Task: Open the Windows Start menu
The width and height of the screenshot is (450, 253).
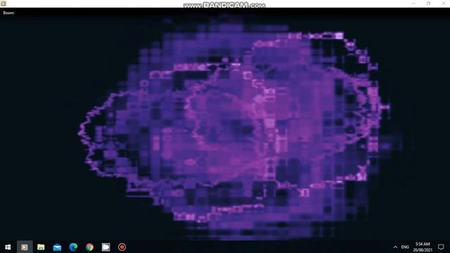Action: pos(8,247)
